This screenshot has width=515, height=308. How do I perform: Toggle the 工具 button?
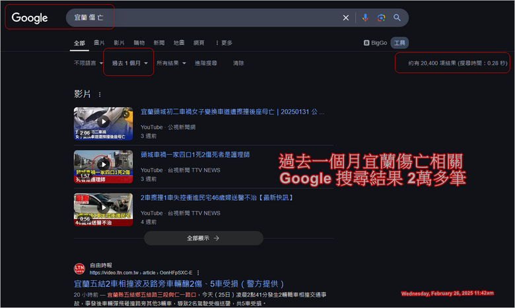399,43
